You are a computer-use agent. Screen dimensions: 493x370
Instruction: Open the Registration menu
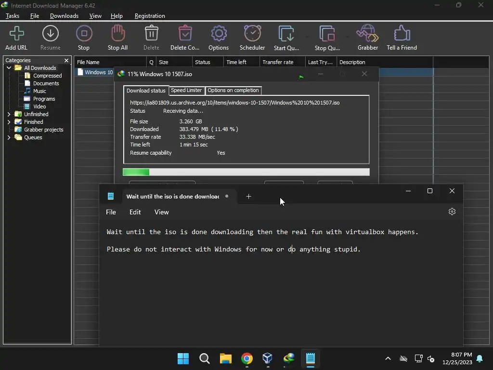coord(150,16)
